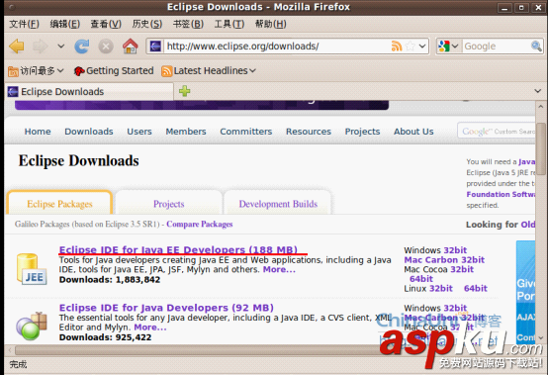
Task: Click the Forward arrow navigation button
Action: click(x=41, y=47)
